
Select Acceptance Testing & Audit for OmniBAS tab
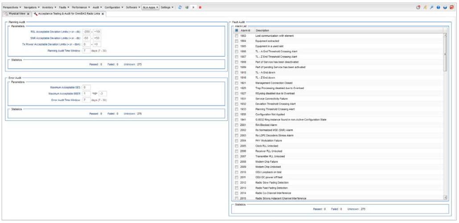(x=69, y=14)
